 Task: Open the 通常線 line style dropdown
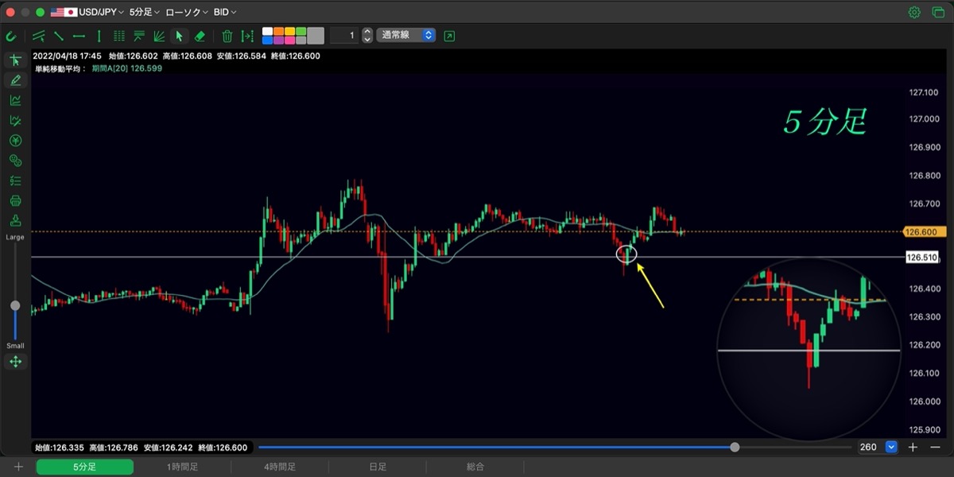tap(405, 36)
